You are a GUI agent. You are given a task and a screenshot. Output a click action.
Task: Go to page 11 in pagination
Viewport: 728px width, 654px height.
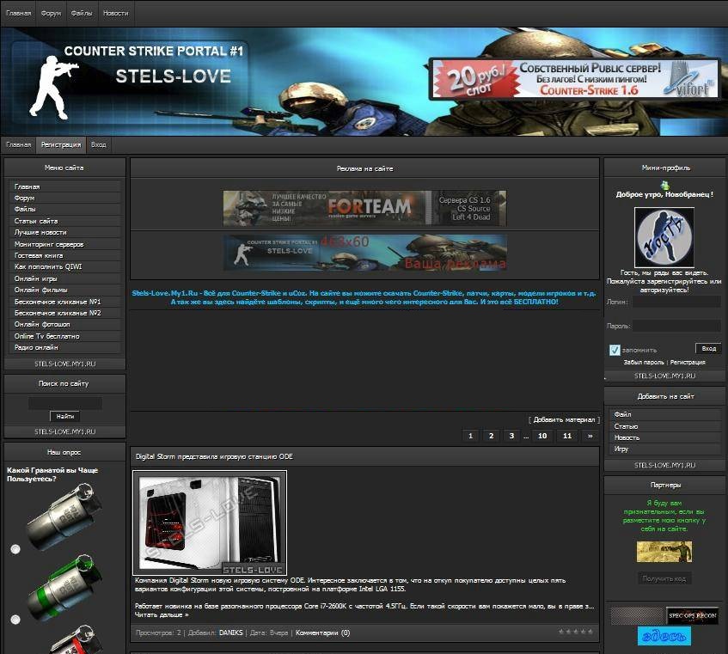[x=567, y=436]
